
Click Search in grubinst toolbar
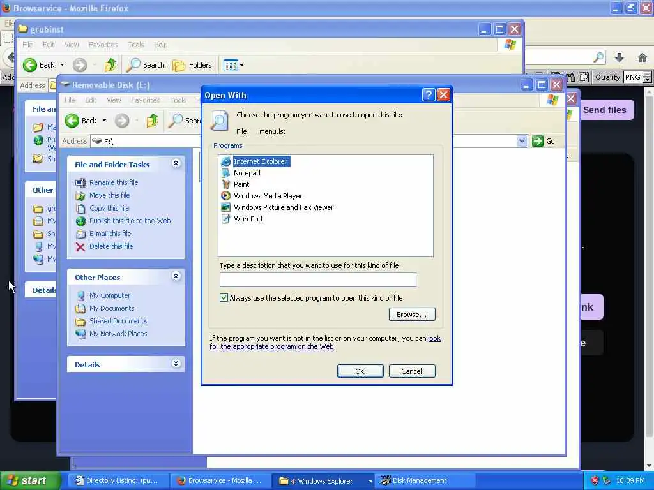(146, 65)
